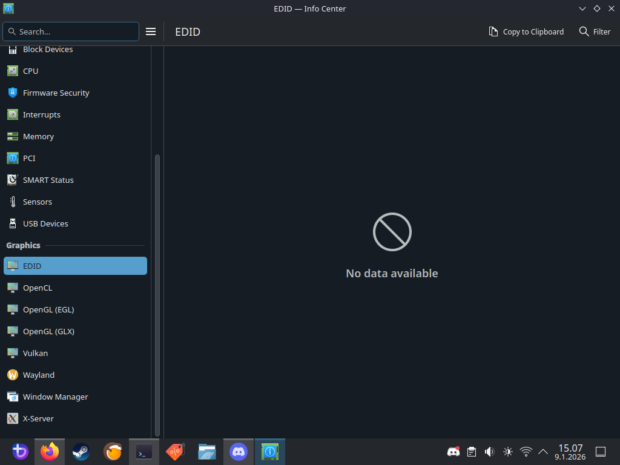Screen dimensions: 620x465
Task: Show USB Devices list
Action: 75,223
